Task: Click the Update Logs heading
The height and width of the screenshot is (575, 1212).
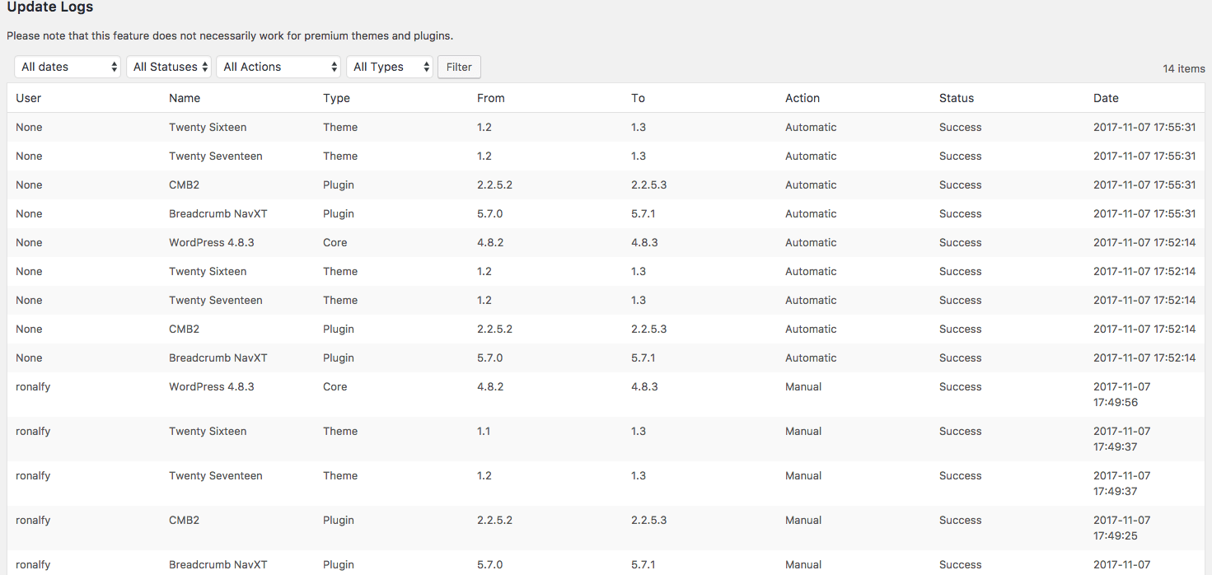Action: click(50, 7)
